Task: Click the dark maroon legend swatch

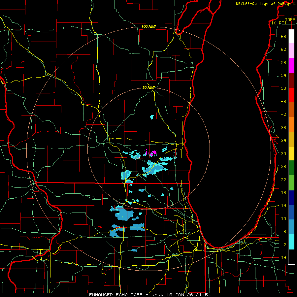Action: tap(291, 81)
